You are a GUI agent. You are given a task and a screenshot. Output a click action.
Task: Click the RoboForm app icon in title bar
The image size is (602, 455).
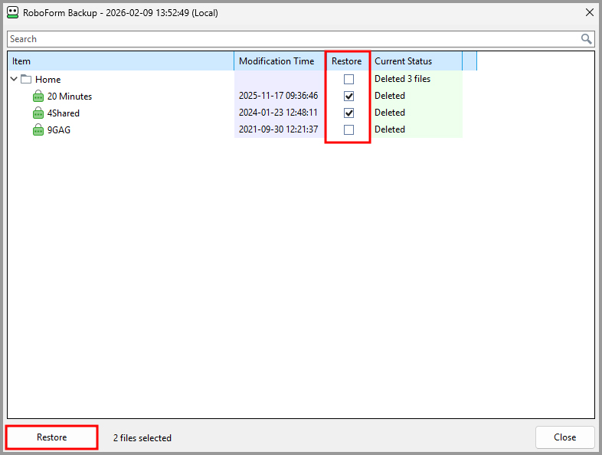(x=12, y=12)
